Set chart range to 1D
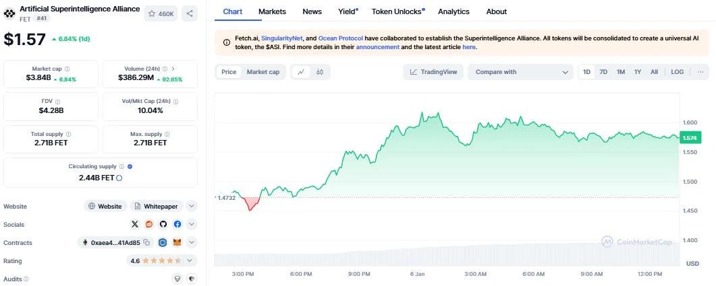This screenshot has width=716, height=286. click(587, 72)
